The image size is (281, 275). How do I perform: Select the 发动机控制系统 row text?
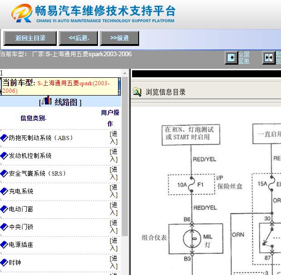coord(30,156)
